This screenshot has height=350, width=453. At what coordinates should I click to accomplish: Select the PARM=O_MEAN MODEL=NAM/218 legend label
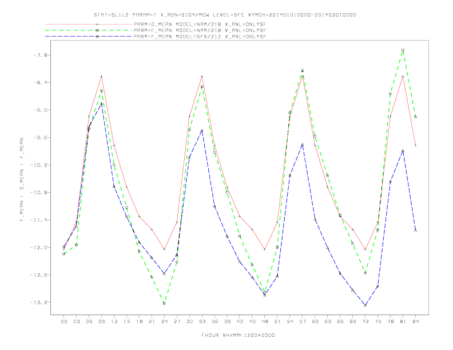point(200,25)
